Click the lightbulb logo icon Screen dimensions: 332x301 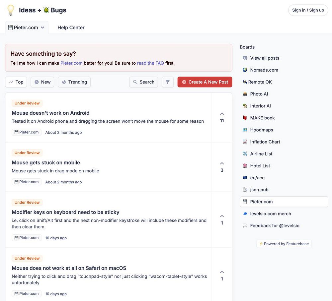(x=11, y=10)
